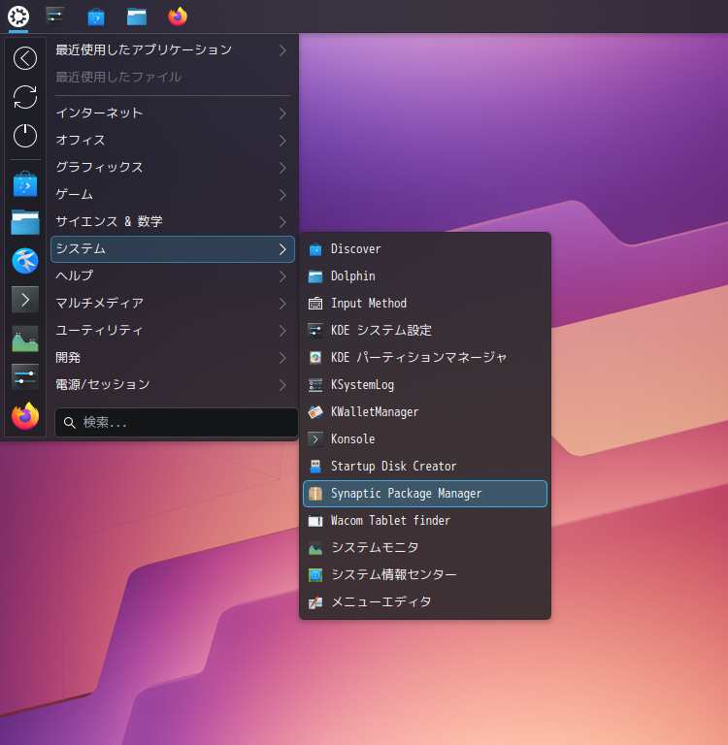The width and height of the screenshot is (728, 745).
Task: Launch Synaptic Package Manager entry
Action: (x=425, y=494)
